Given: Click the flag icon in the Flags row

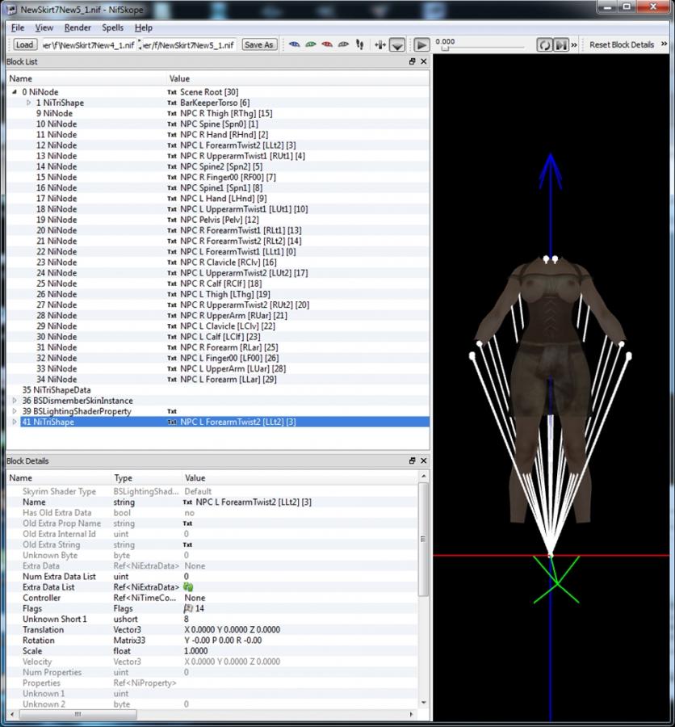Looking at the screenshot, I should tap(188, 608).
